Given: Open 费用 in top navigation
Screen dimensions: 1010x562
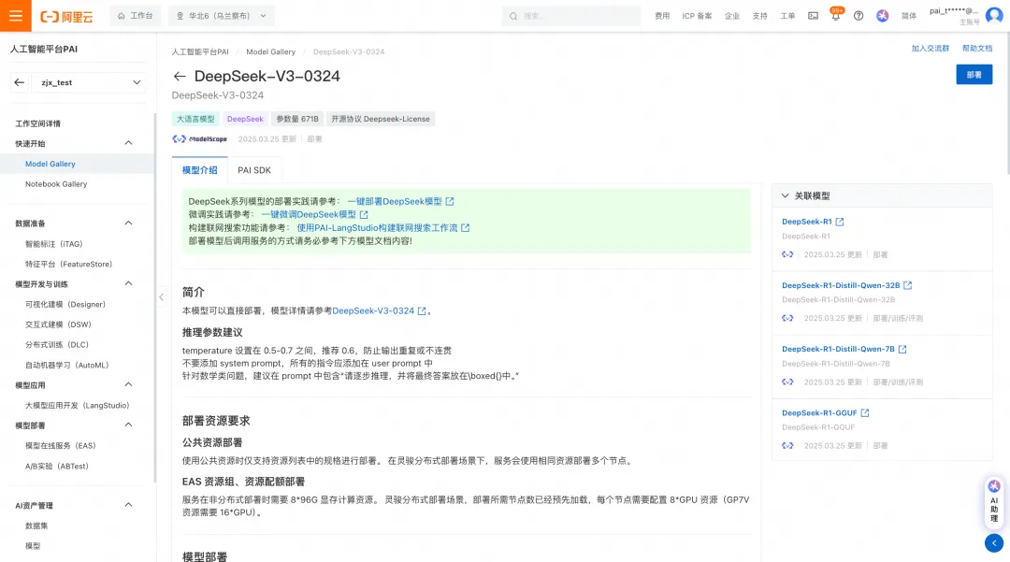Looking at the screenshot, I should [x=662, y=16].
